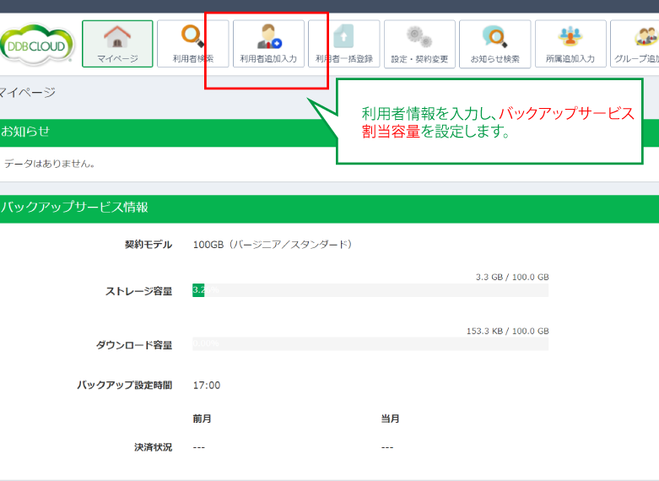Open 設定・契約変更 with the gears icon
The width and height of the screenshot is (659, 481).
(x=419, y=44)
